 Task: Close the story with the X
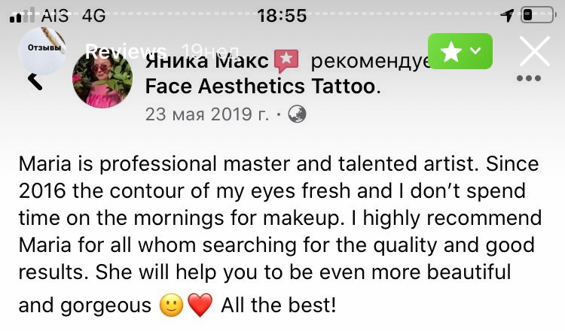(x=535, y=51)
